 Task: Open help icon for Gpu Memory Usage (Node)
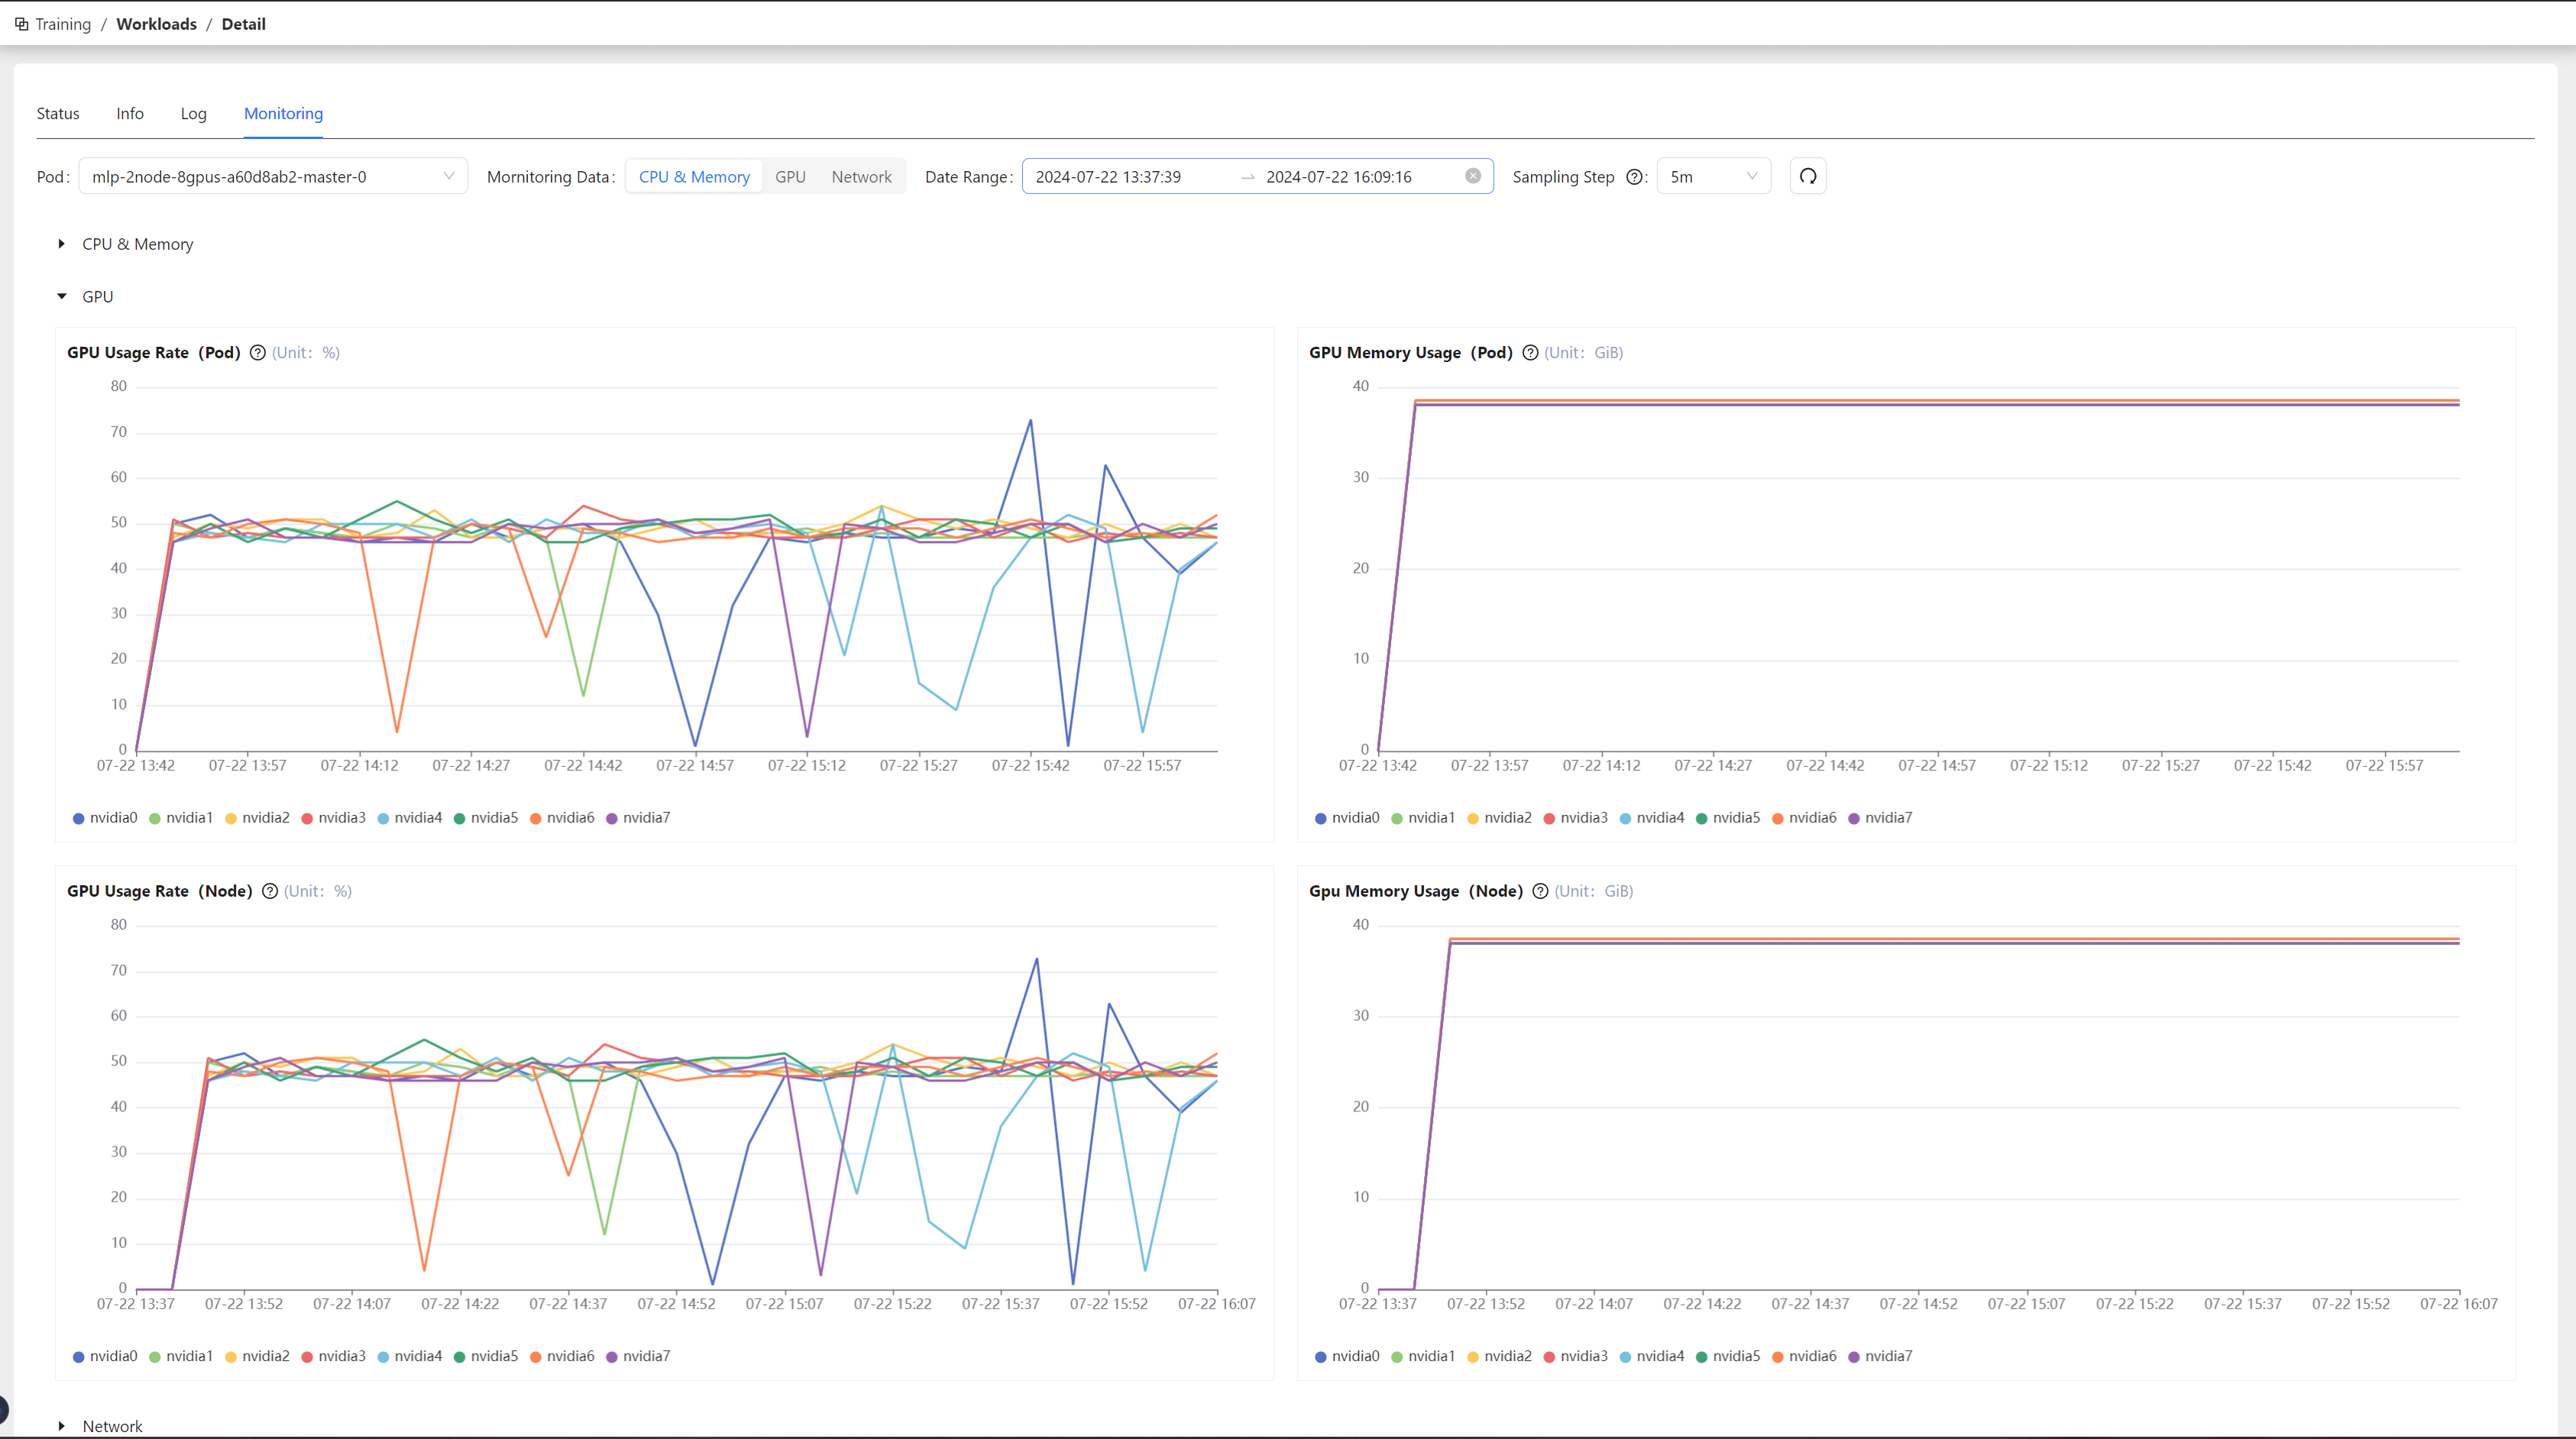[x=1541, y=891]
